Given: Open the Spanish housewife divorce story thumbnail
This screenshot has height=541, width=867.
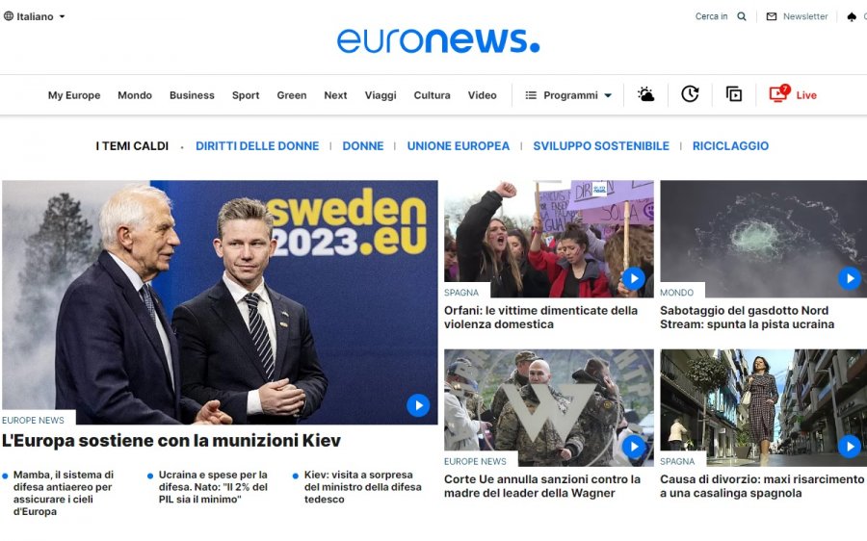Looking at the screenshot, I should click(x=764, y=408).
